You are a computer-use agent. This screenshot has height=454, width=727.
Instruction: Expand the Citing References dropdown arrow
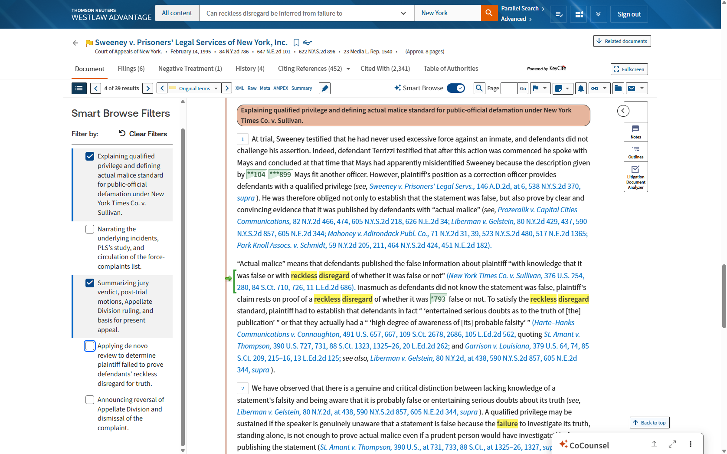click(348, 69)
